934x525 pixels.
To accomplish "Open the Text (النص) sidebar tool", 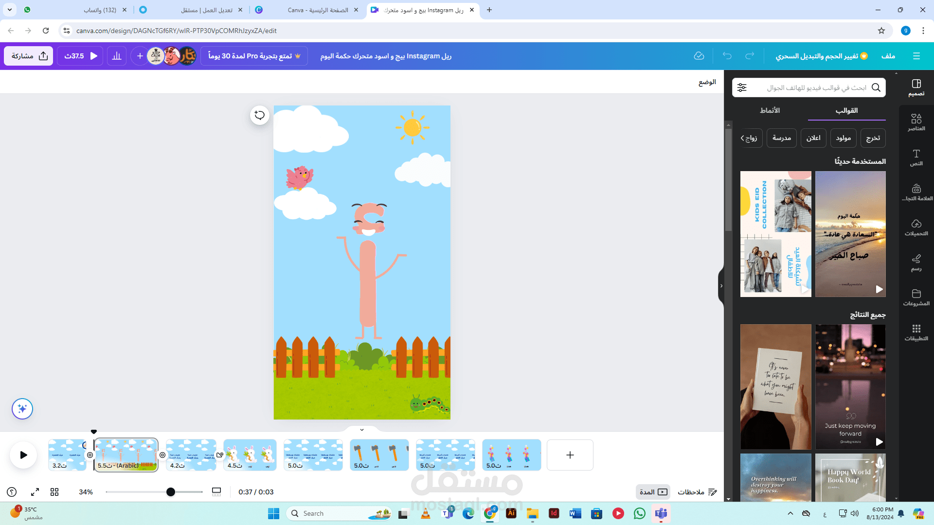I will [916, 157].
